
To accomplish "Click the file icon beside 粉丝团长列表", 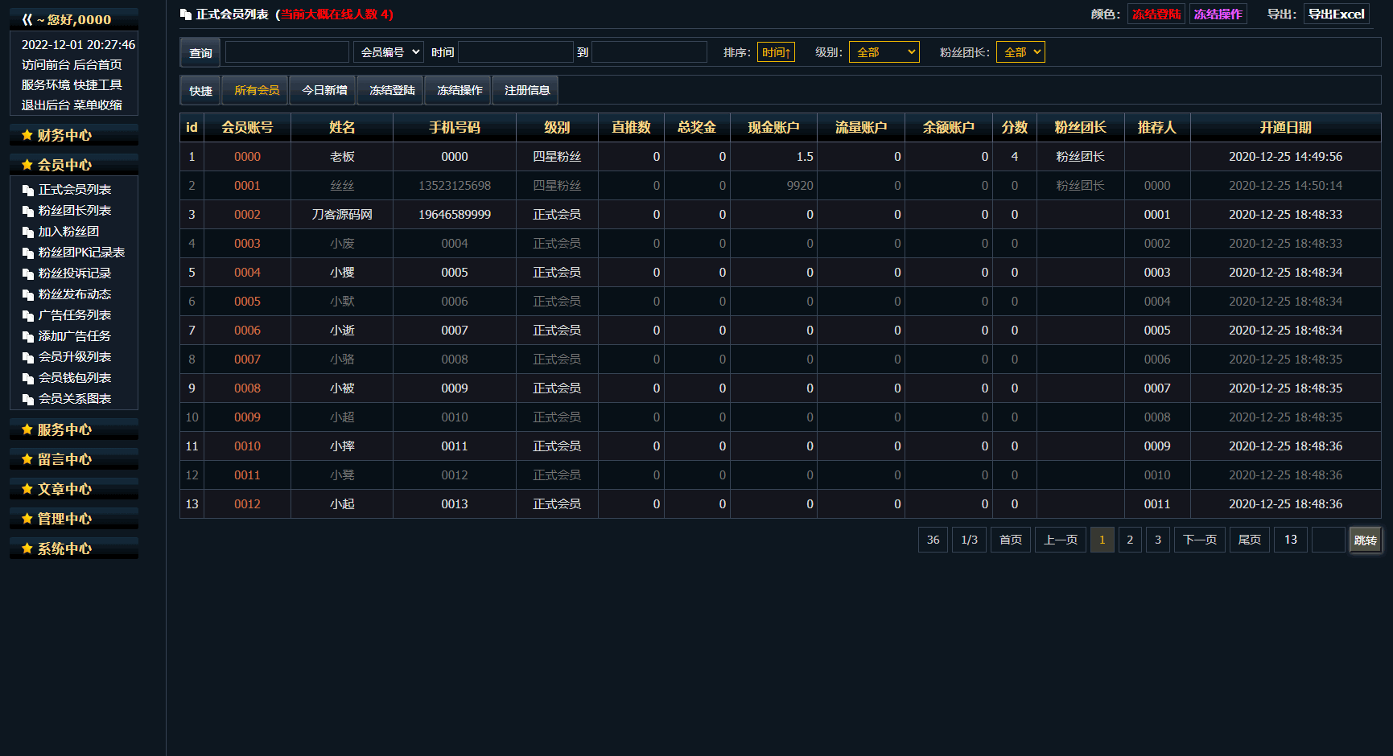I will (28, 212).
